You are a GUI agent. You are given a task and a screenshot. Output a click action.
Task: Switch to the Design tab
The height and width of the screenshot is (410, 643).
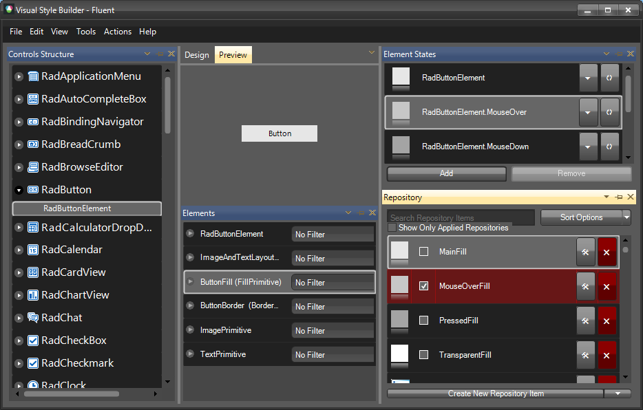(196, 54)
